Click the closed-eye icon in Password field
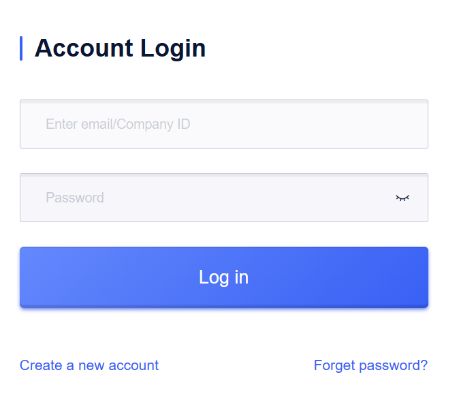This screenshot has height=398, width=459. 402,198
